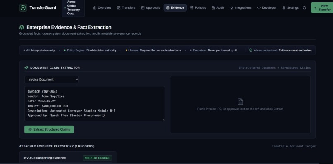Click the 'Amount: $480,000.00 USD' line
Screen dimensions: 333x164
pos(48,106)
